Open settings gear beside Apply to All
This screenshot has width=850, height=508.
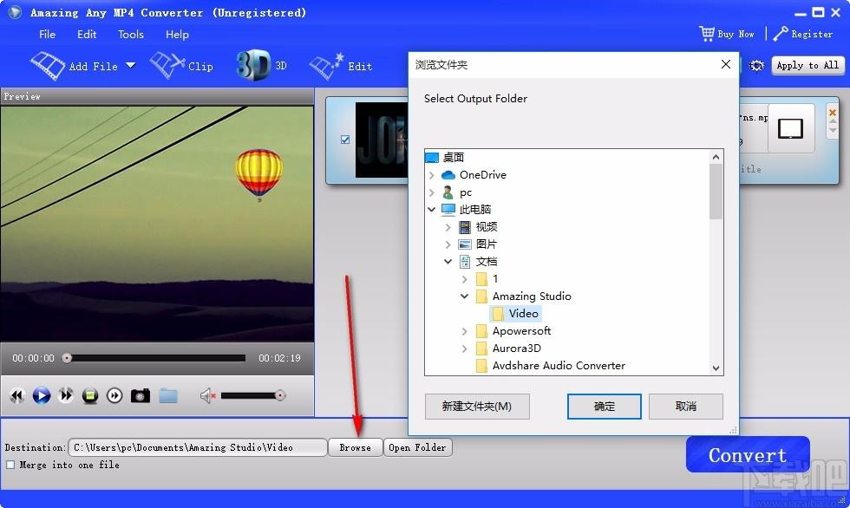756,66
